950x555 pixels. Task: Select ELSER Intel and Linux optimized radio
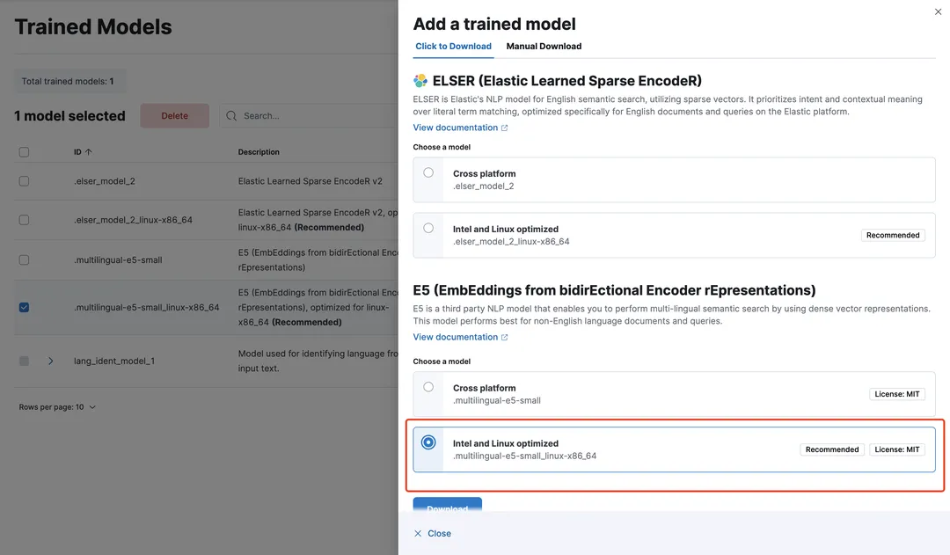[428, 229]
